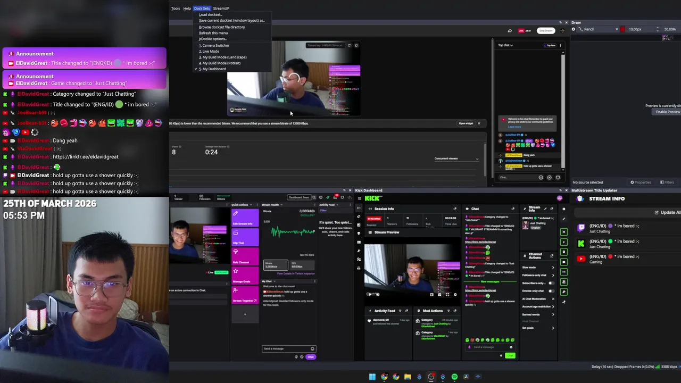This screenshot has width=681, height=383.
Task: Open View Details in Twitch Inspector link
Action: (296, 273)
